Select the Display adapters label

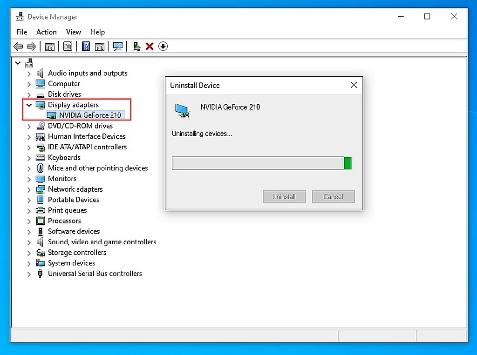[73, 105]
